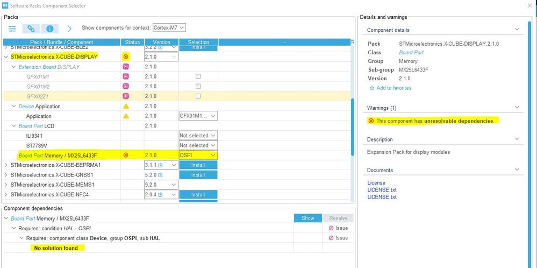Collapse the Requires: condition HAL - OSPI node
This screenshot has width=537, height=268.
pyautogui.click(x=13, y=228)
